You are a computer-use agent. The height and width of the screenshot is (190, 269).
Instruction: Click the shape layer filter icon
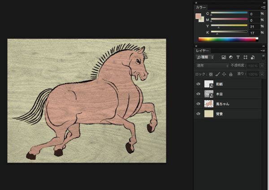click(245, 57)
